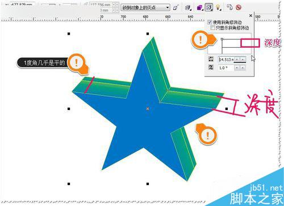The height and width of the screenshot is (206, 284).
Task: Increase the bevel depth 4.513 value
Action: (x=243, y=60)
